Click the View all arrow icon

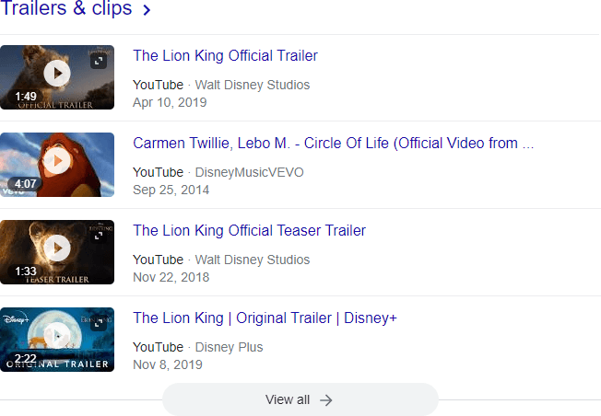click(326, 399)
